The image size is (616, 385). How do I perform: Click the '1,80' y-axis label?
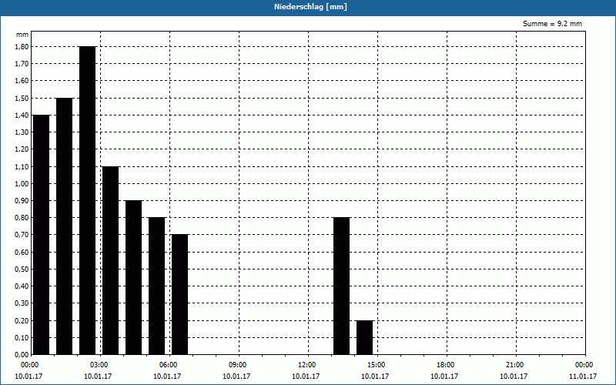tap(22, 46)
